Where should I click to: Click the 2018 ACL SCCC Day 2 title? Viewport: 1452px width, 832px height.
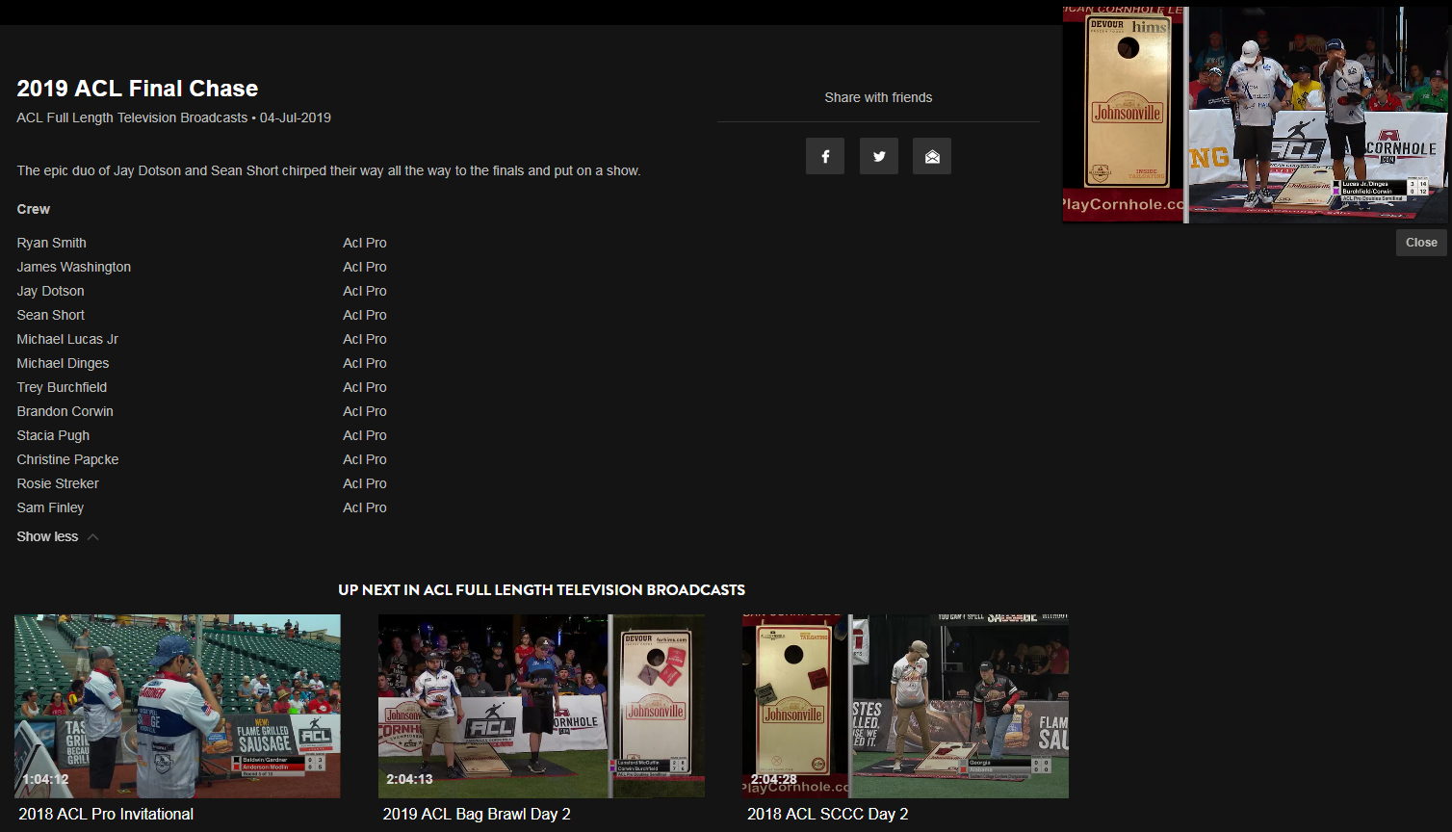[828, 814]
